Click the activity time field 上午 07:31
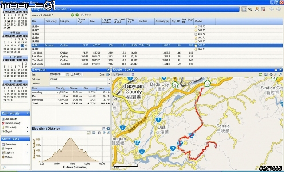The image size is (284, 172). point(76,74)
